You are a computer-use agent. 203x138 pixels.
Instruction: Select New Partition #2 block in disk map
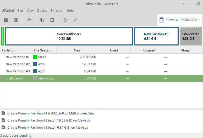tap(69, 36)
